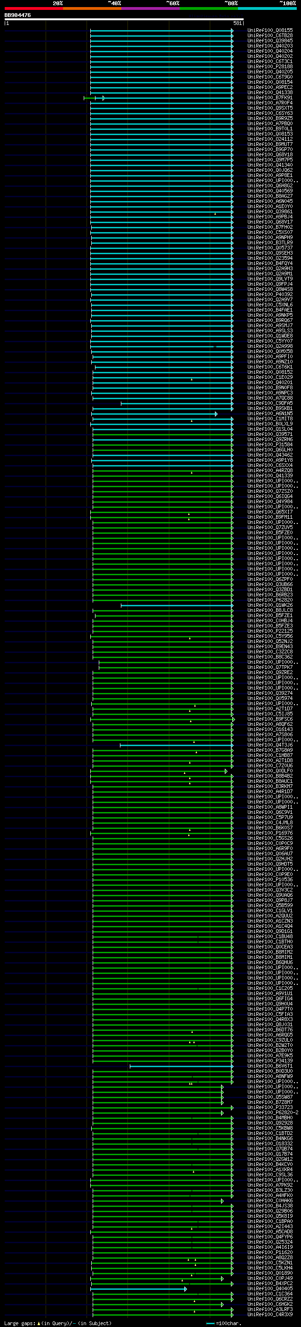Open hit UniRef100_A6N1N5

tap(270, 414)
